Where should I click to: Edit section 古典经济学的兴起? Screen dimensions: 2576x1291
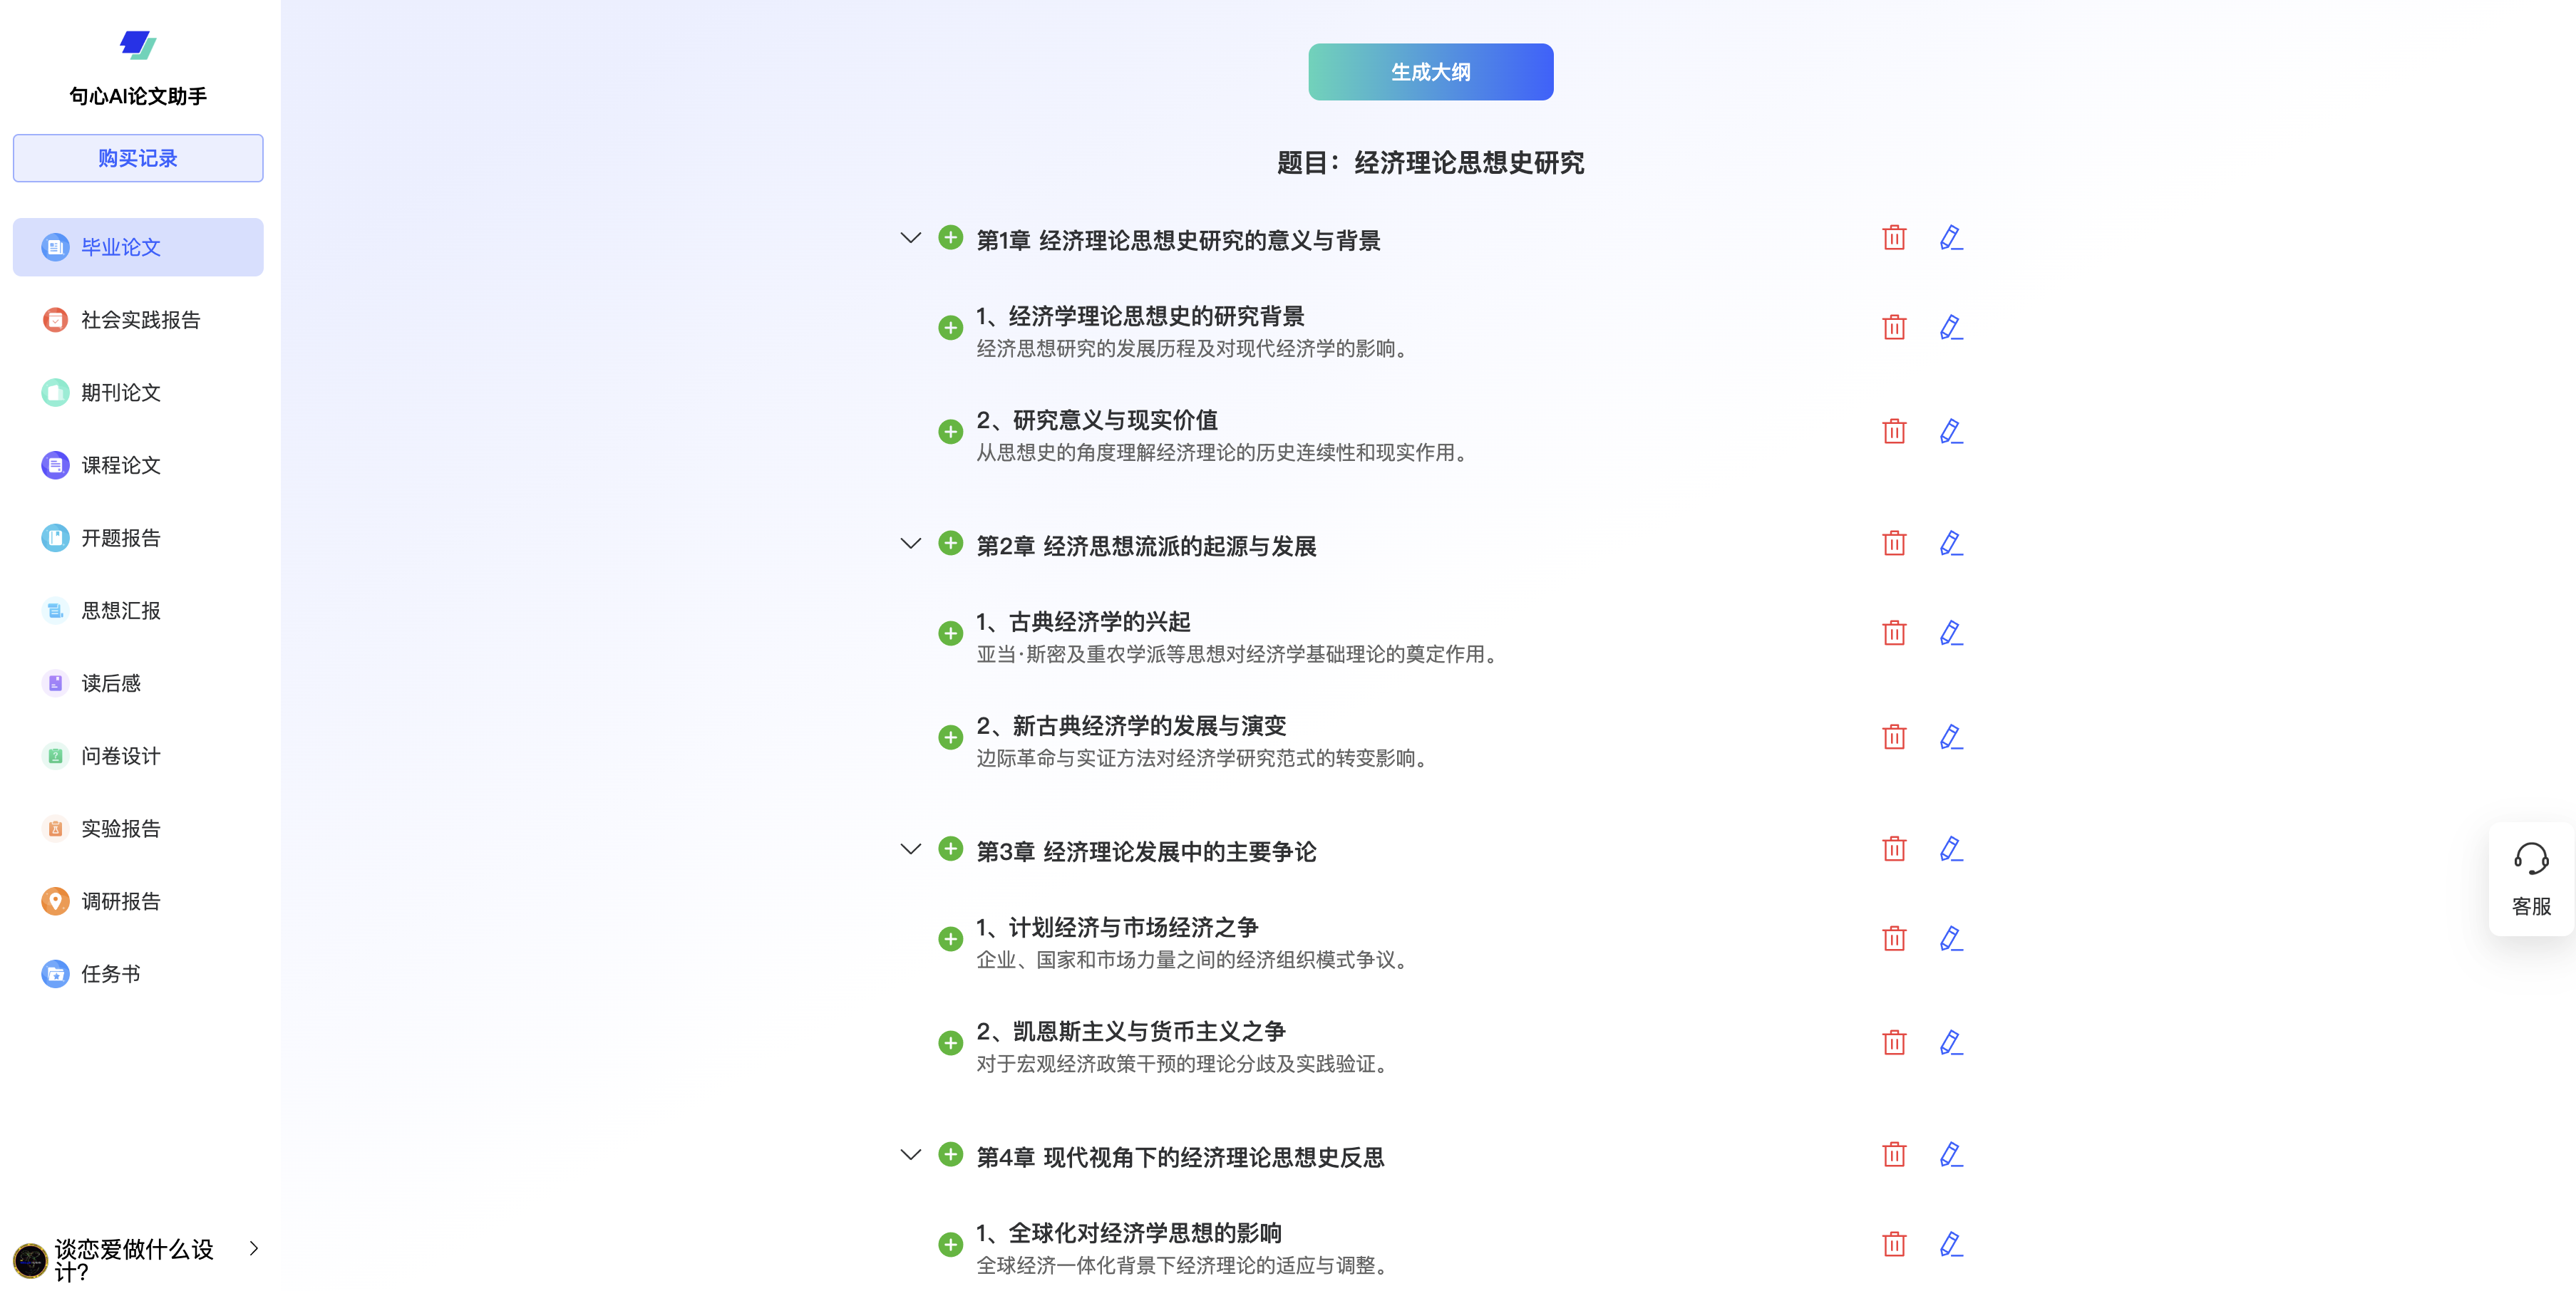coord(1950,633)
